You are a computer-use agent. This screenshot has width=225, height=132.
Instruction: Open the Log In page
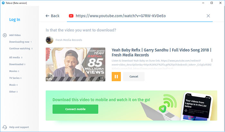[15, 20]
